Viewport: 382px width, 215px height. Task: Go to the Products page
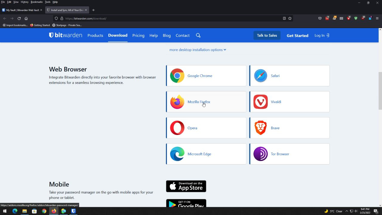[95, 36]
